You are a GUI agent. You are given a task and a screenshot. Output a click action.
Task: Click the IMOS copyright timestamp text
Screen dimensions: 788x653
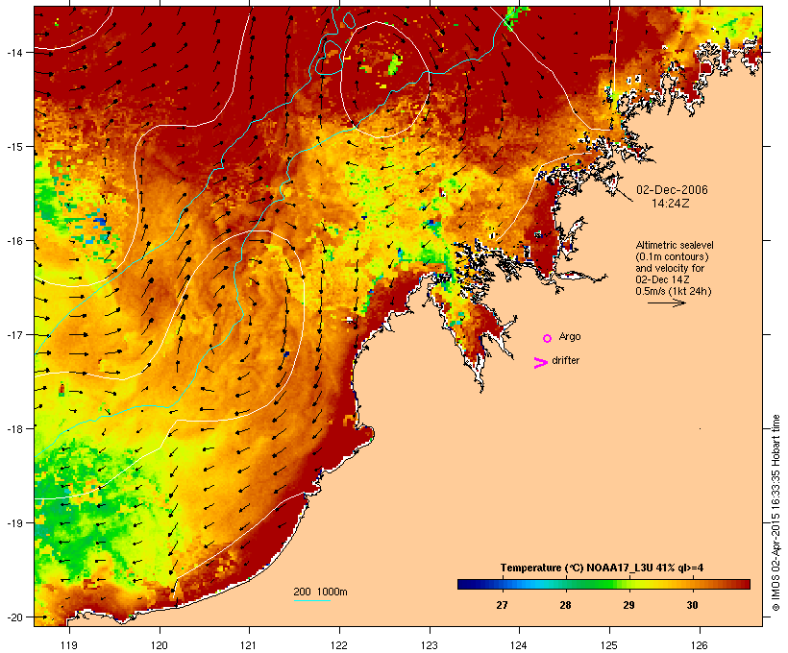776,514
